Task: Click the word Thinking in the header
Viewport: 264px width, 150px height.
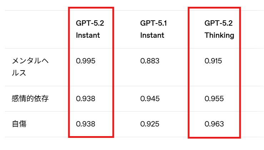Action: 219,35
